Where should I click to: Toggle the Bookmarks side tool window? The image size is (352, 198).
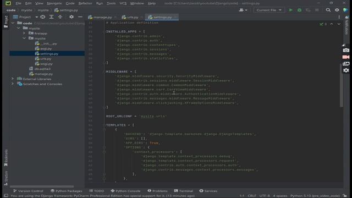[6, 158]
